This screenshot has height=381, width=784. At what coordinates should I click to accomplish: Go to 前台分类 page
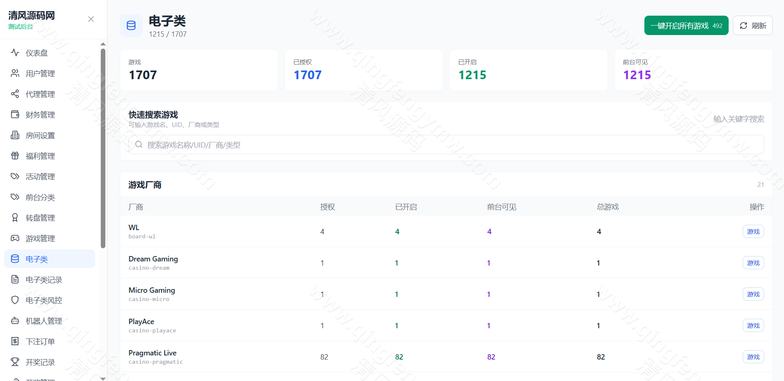pos(50,197)
